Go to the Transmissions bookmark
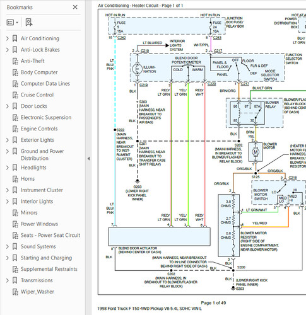The image size is (306, 315). click(37, 280)
